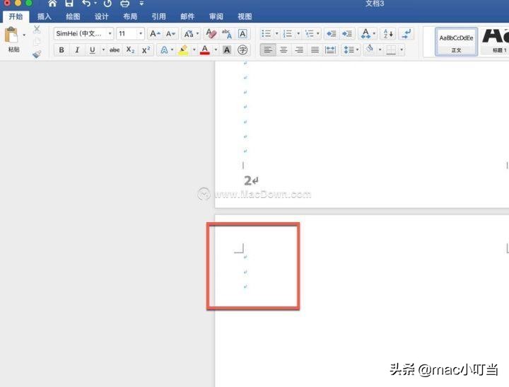Toggle Bold formatting
Screen dimensions: 509x387
[62, 50]
